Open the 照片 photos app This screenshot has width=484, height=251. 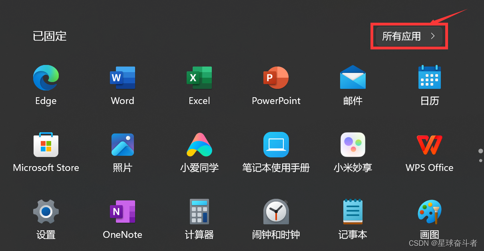[x=123, y=145]
